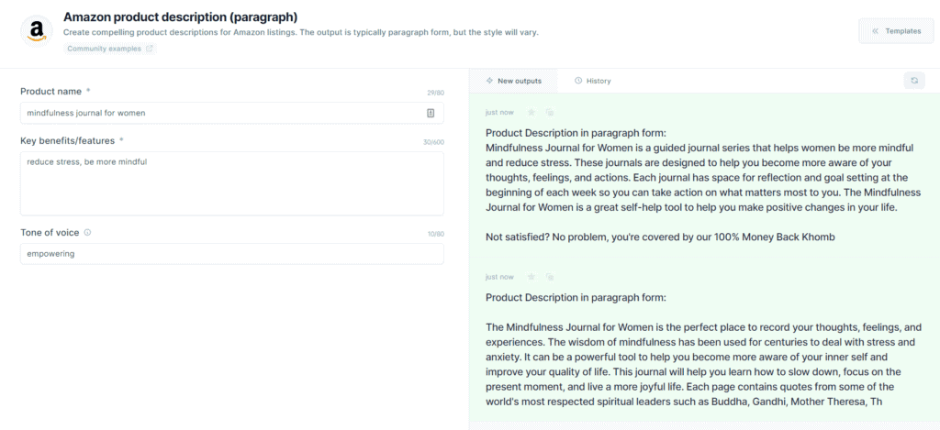
Task: Switch to the History tab
Action: click(x=592, y=81)
